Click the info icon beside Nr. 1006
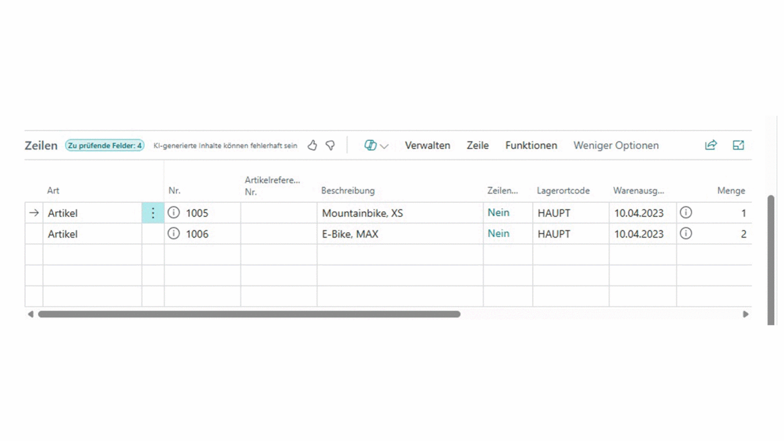 174,233
